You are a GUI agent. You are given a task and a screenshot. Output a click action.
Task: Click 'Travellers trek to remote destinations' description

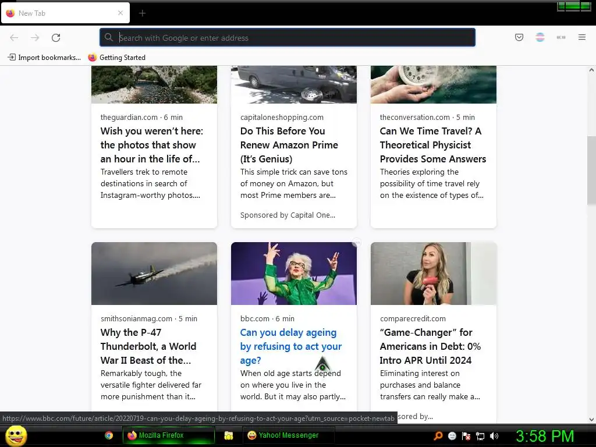[150, 183]
